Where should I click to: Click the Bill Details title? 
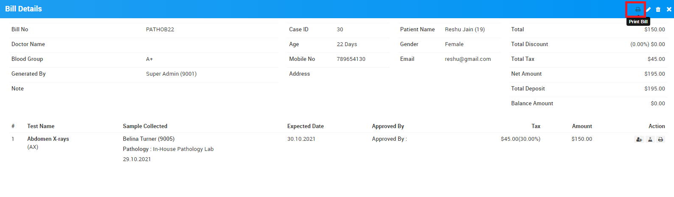pos(23,9)
